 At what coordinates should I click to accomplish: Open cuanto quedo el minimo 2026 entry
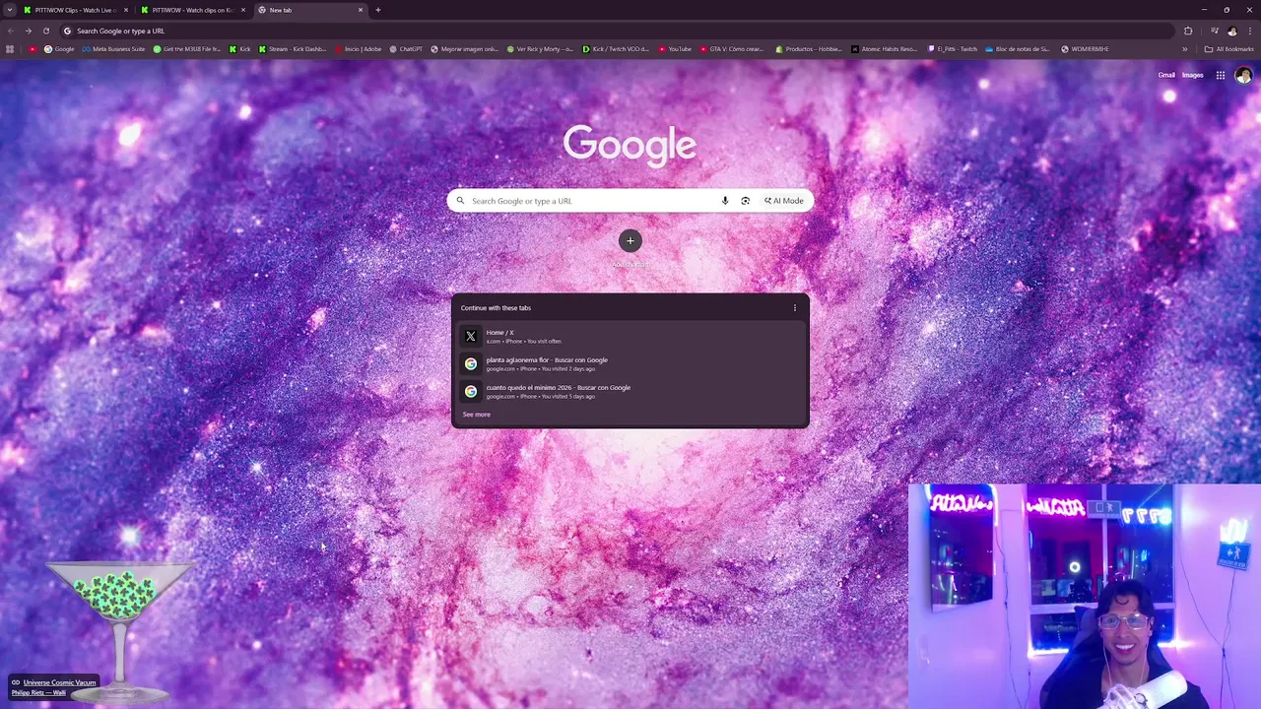[630, 391]
